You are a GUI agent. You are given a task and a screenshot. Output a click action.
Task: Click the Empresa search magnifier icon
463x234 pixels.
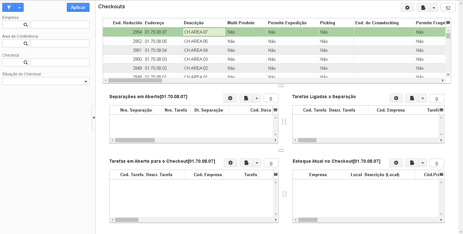click(26, 25)
